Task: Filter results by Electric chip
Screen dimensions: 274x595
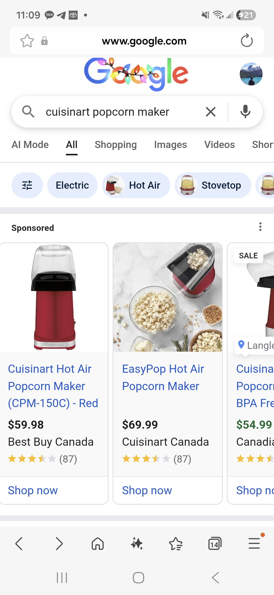Action: tap(72, 185)
